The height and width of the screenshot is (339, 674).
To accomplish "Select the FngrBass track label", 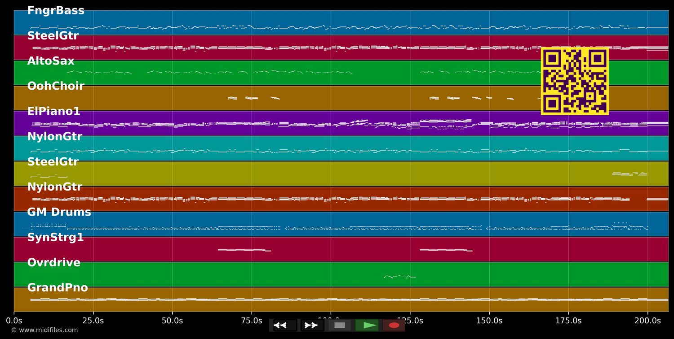I will pyautogui.click(x=56, y=11).
